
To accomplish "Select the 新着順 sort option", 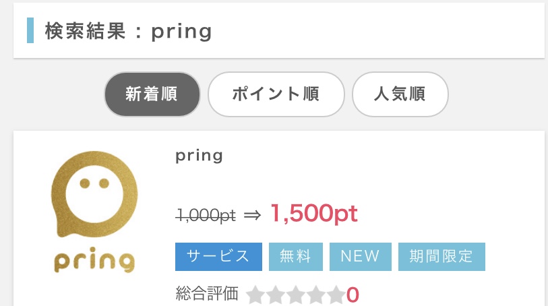I will [x=152, y=94].
